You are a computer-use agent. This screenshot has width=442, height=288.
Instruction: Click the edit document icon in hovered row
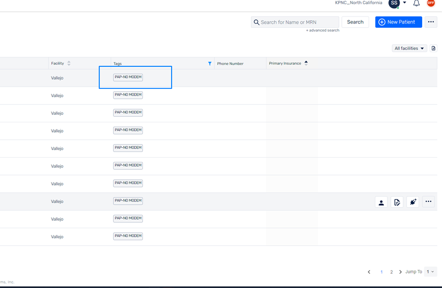tap(397, 202)
